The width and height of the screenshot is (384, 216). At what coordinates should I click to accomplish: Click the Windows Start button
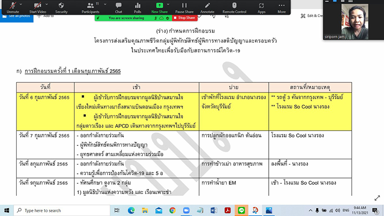[x=7, y=210]
